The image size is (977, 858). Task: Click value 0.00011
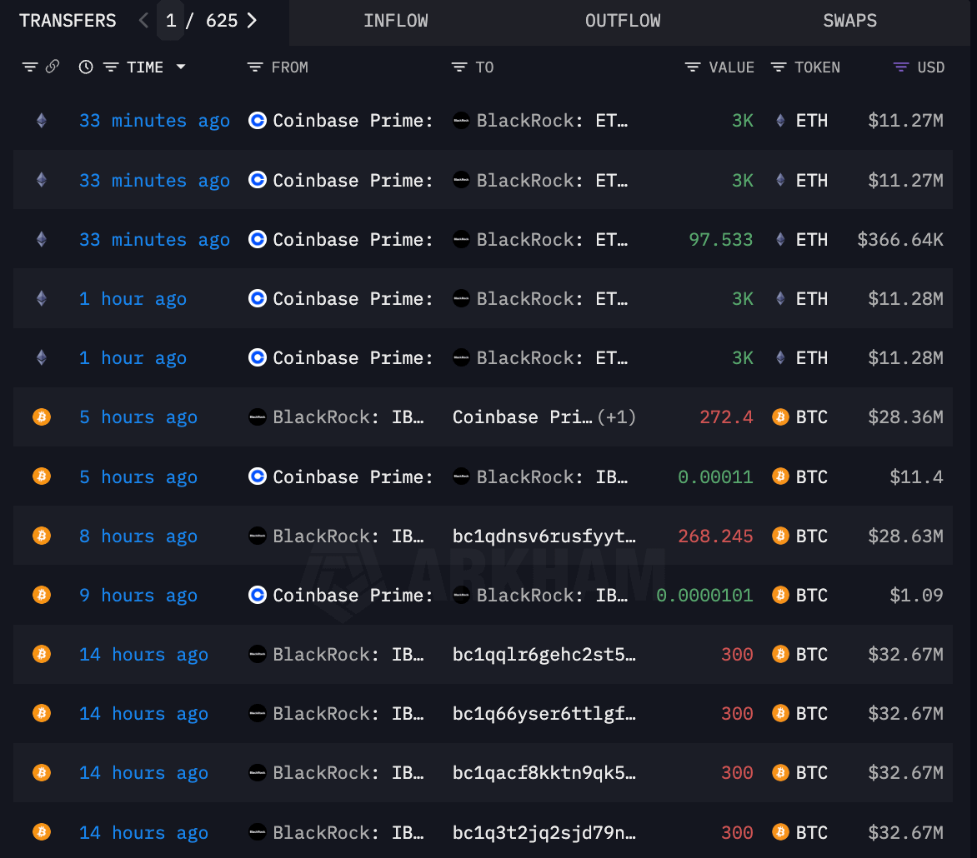pyautogui.click(x=715, y=477)
